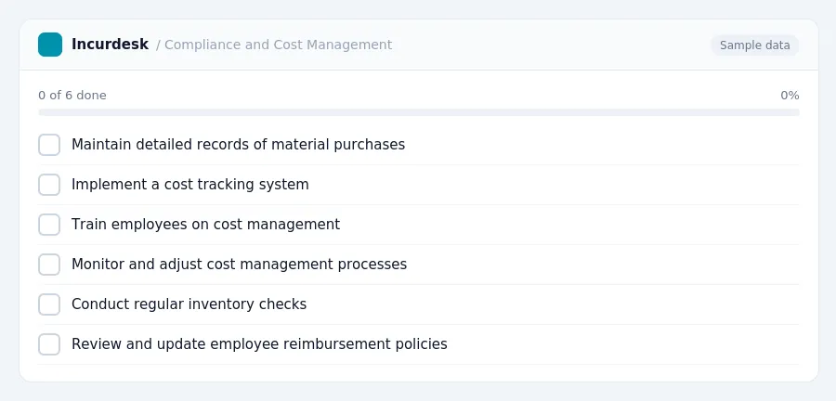Select 'Compliance and Cost Management' breadcrumb text

pos(279,45)
